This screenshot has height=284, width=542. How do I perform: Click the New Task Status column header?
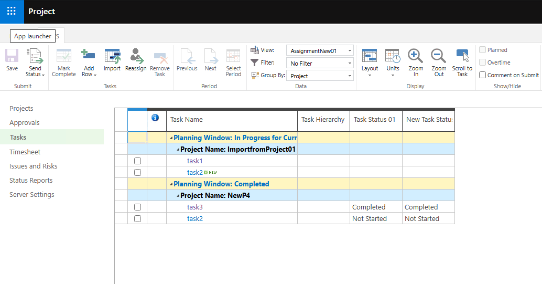429,120
